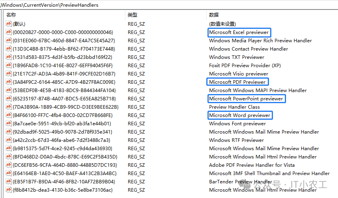Click the ab icon for {7DA3B90A-1B89-4CB9-99CD-D3EE9BEE622B}
The width and height of the screenshot is (338, 198).
pyautogui.click(x=9, y=107)
